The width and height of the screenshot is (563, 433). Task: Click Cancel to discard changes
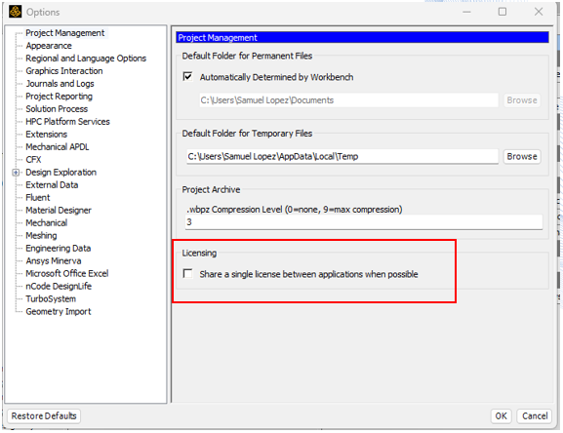pyautogui.click(x=535, y=415)
